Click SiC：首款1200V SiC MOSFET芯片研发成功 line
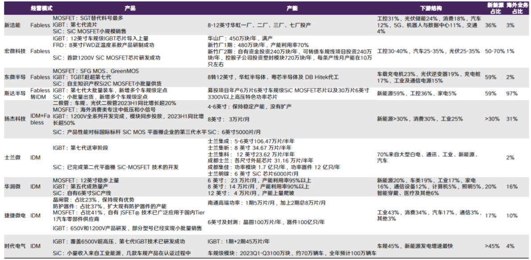531x260 pixels. click(x=107, y=58)
